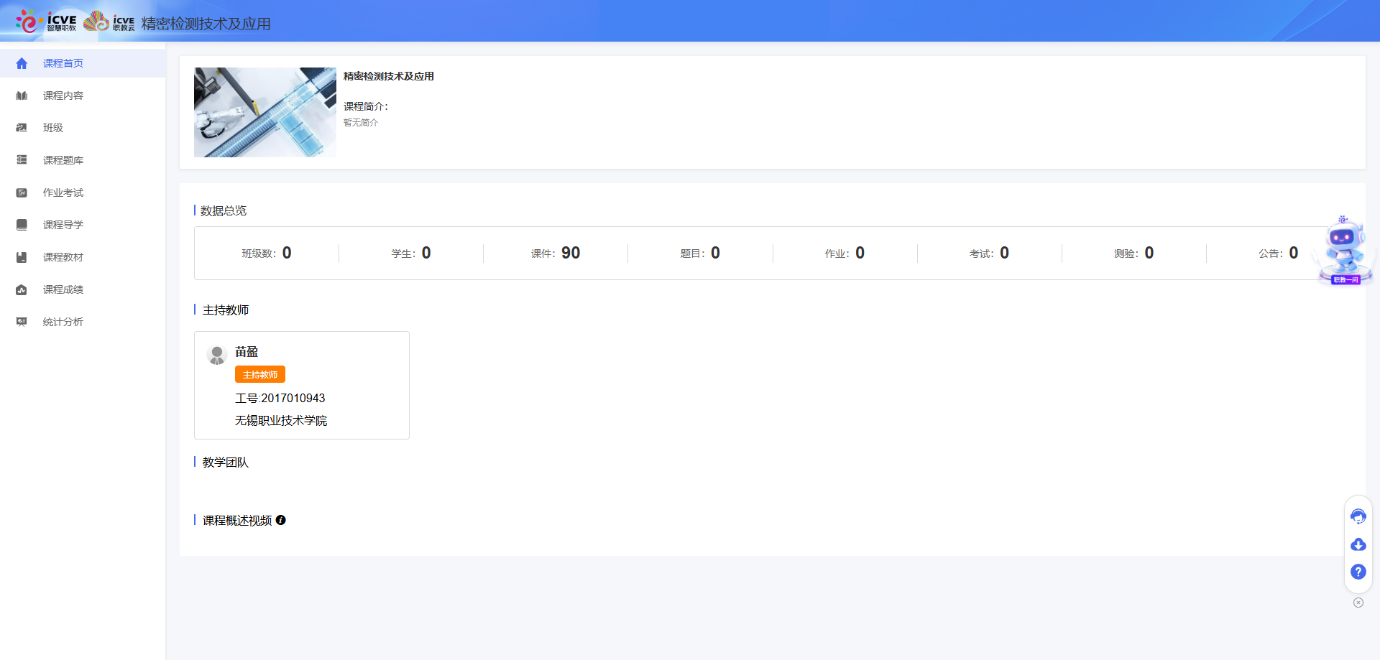Open the robot assistant 职教一问
The image size is (1380, 660).
[1344, 251]
